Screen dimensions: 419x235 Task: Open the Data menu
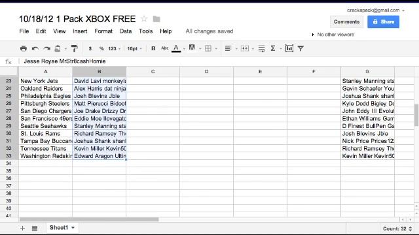point(126,31)
